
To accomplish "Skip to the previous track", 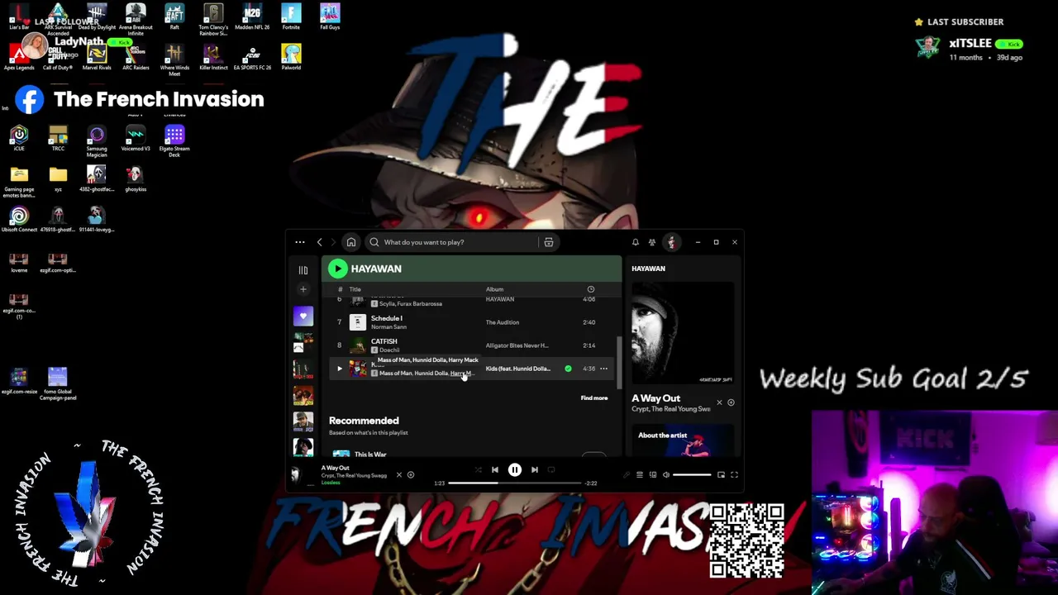I will point(495,470).
